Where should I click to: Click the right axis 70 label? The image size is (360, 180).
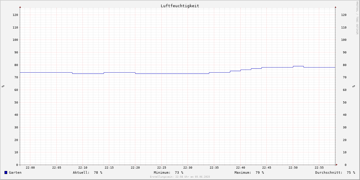[345, 77]
